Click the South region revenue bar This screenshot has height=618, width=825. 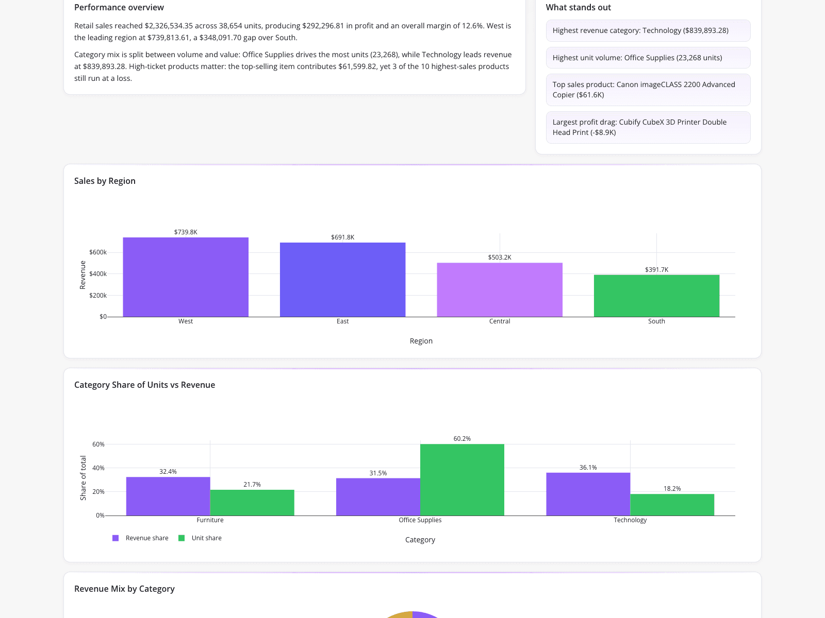(656, 296)
